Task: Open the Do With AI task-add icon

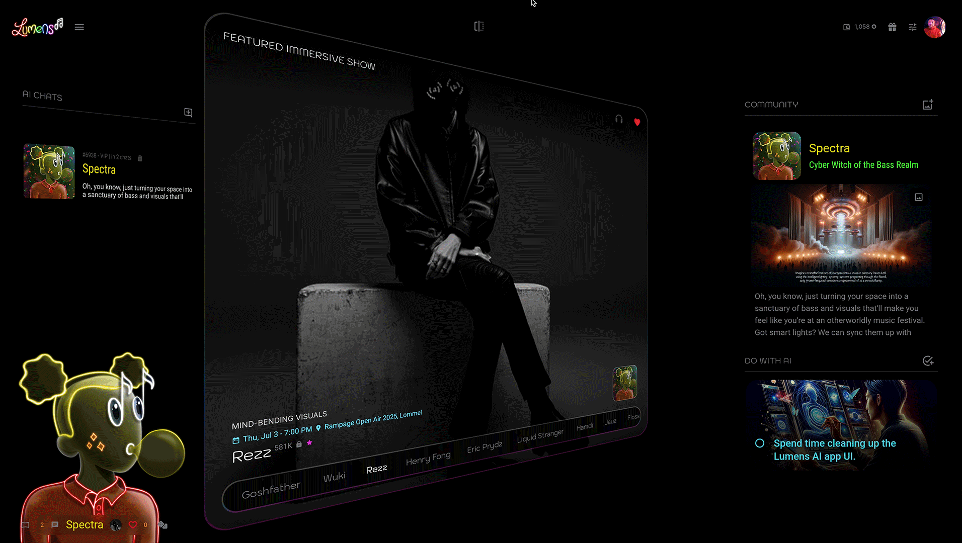Action: point(928,361)
